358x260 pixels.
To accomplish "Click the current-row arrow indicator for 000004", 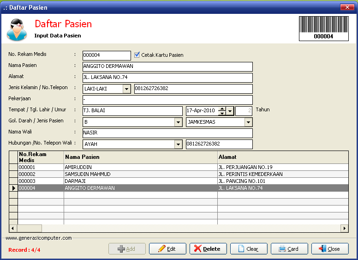I will pyautogui.click(x=13, y=188).
